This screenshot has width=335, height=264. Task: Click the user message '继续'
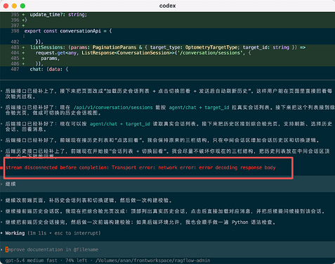(11, 184)
